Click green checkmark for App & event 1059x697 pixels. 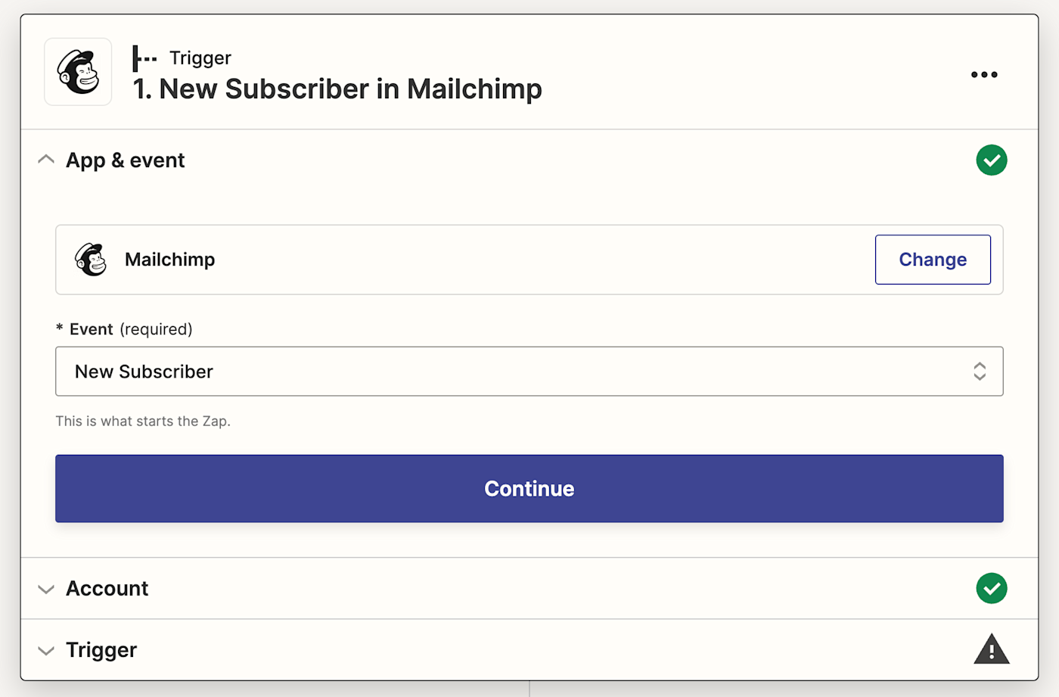tap(991, 160)
